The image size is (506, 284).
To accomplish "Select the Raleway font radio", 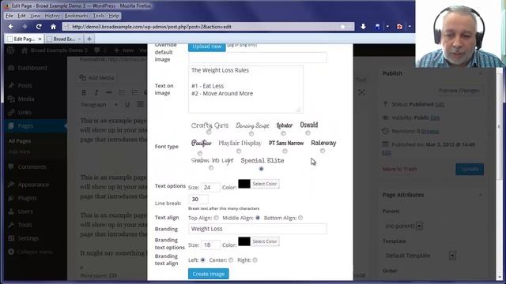I will click(x=323, y=151).
